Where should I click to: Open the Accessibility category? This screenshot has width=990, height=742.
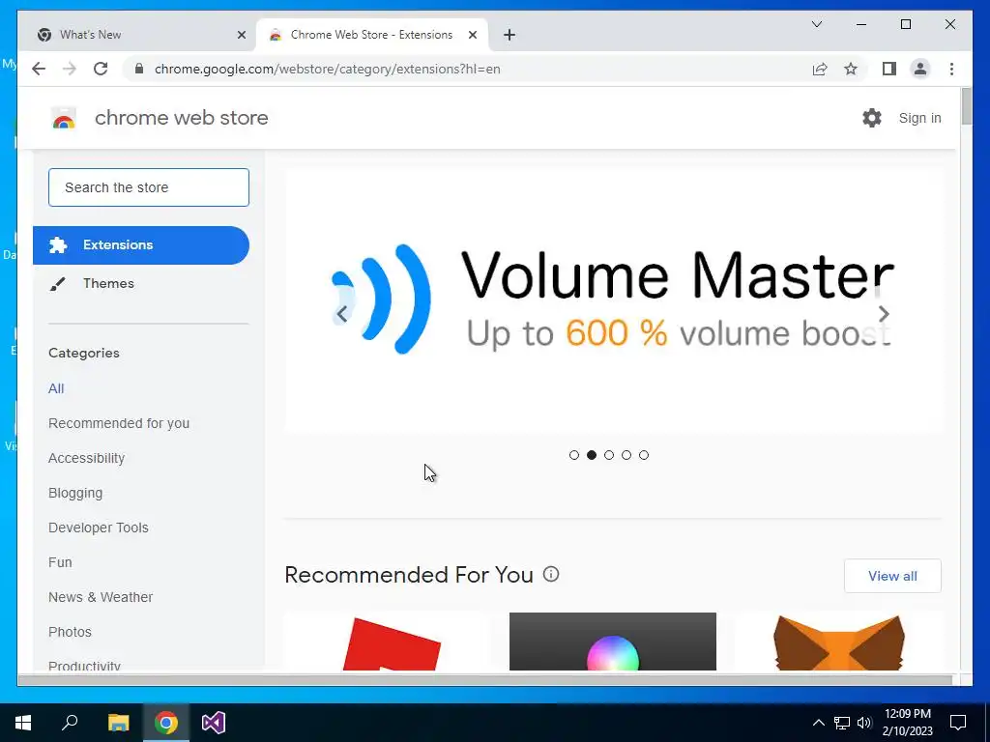(x=86, y=458)
